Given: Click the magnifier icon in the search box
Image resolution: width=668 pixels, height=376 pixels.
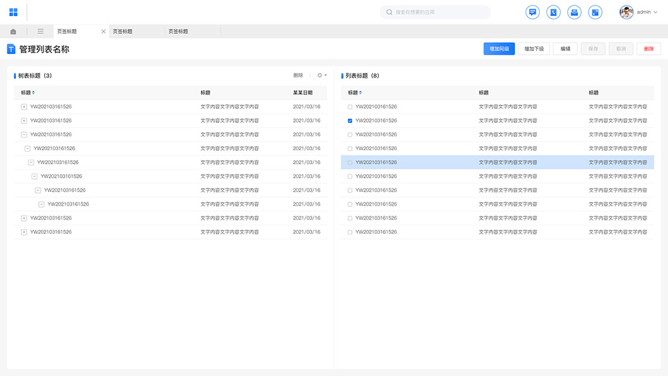Looking at the screenshot, I should coord(389,12).
